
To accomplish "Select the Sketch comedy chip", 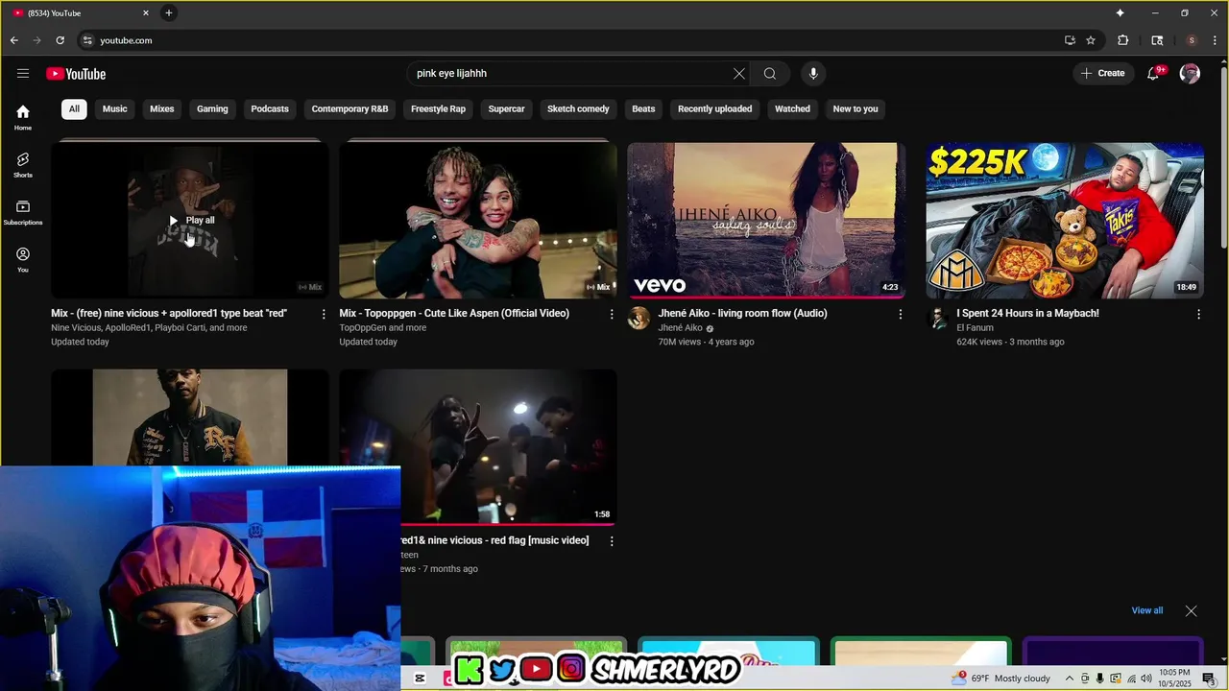I will coord(578,109).
